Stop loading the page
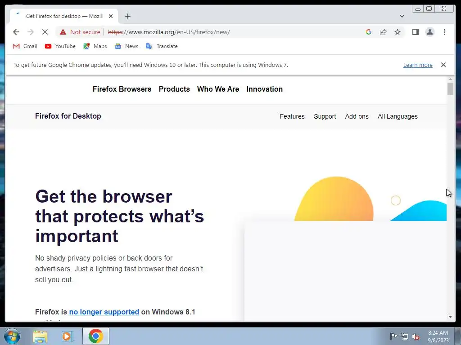 45,32
